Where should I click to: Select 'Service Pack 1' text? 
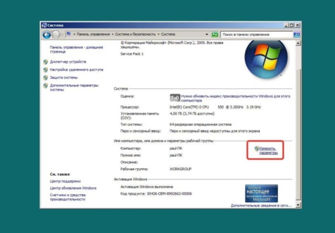(132, 54)
